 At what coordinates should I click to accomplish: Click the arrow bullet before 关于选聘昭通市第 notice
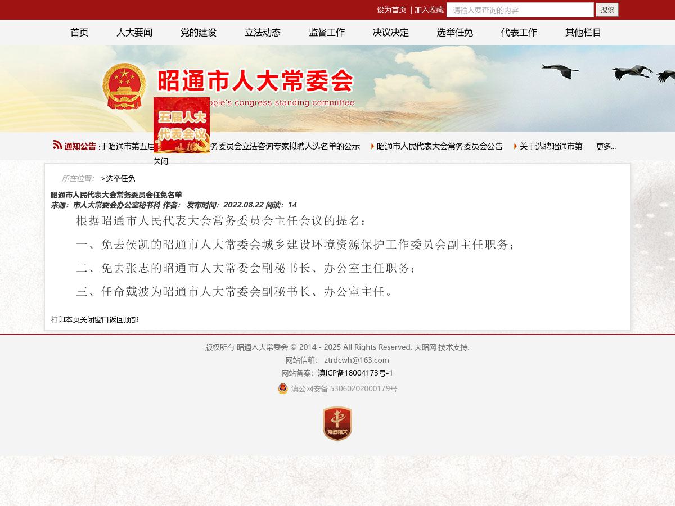point(515,146)
